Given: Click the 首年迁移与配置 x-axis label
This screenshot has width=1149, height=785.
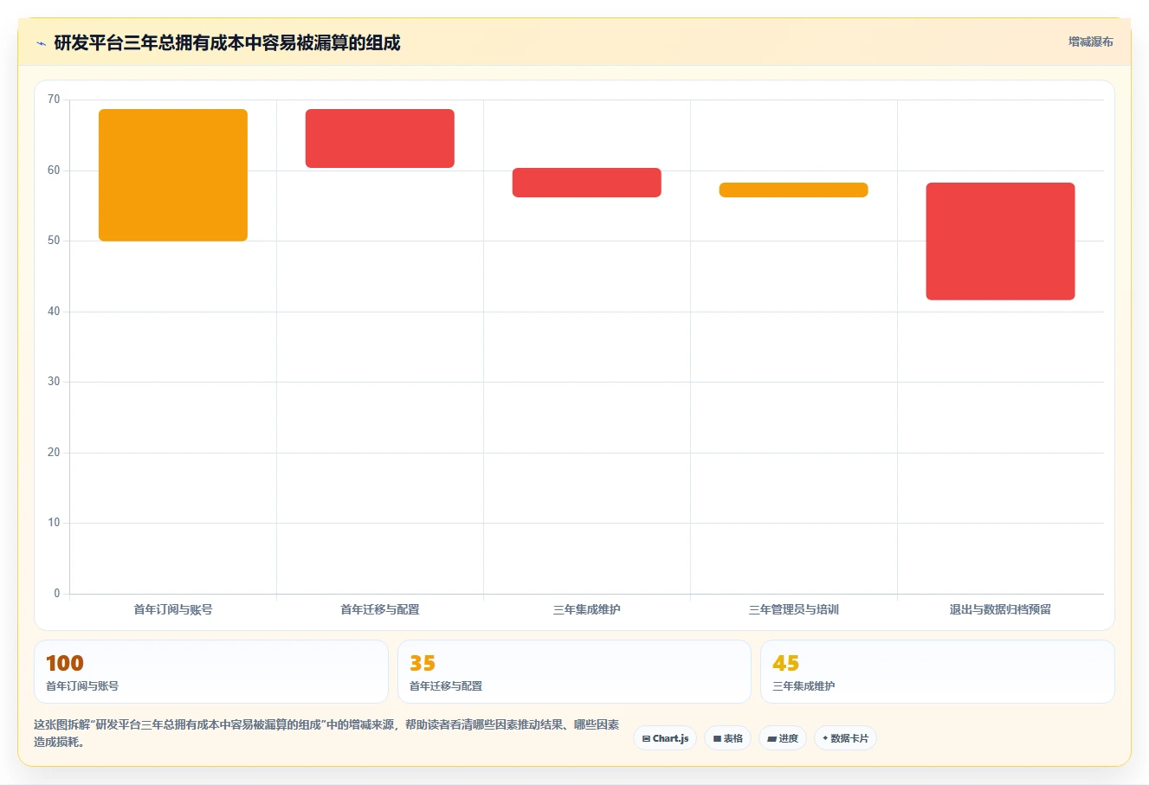Looking at the screenshot, I should pos(380,609).
